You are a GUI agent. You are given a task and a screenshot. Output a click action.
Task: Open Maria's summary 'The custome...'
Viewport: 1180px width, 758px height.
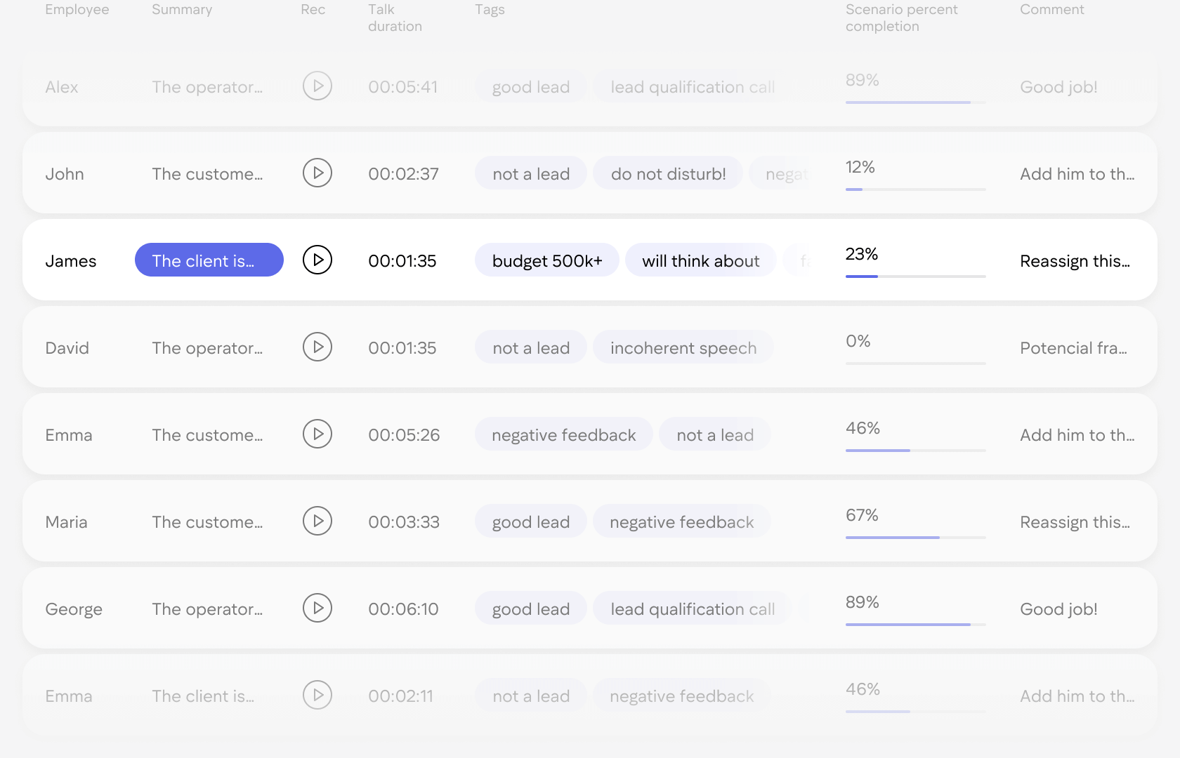pyautogui.click(x=207, y=522)
